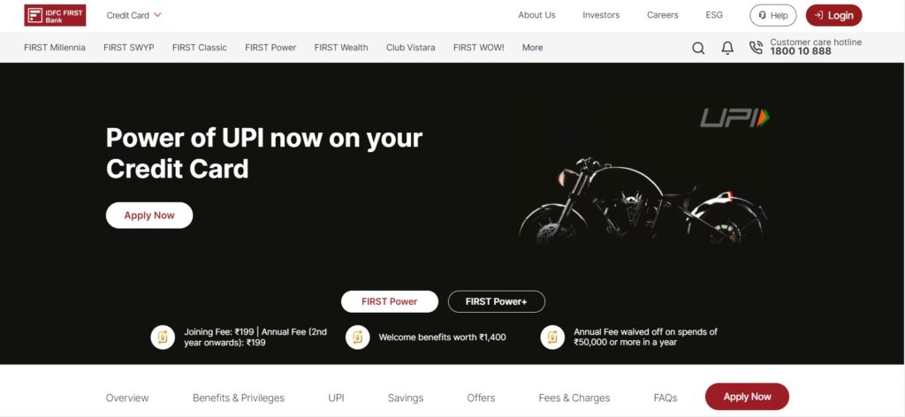
Task: Click the notification bell icon
Action: [x=727, y=48]
